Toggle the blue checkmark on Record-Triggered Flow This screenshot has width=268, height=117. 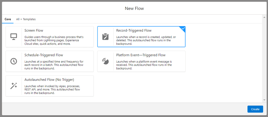pyautogui.click(x=183, y=29)
